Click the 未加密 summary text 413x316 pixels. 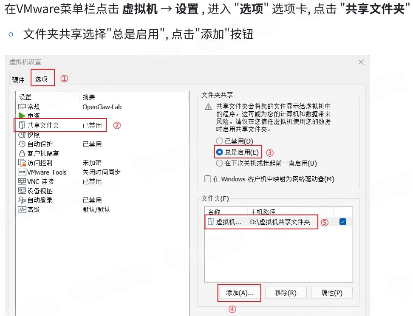(92, 163)
